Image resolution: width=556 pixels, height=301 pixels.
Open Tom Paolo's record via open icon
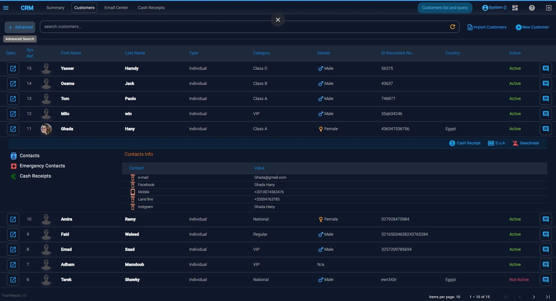(13, 98)
